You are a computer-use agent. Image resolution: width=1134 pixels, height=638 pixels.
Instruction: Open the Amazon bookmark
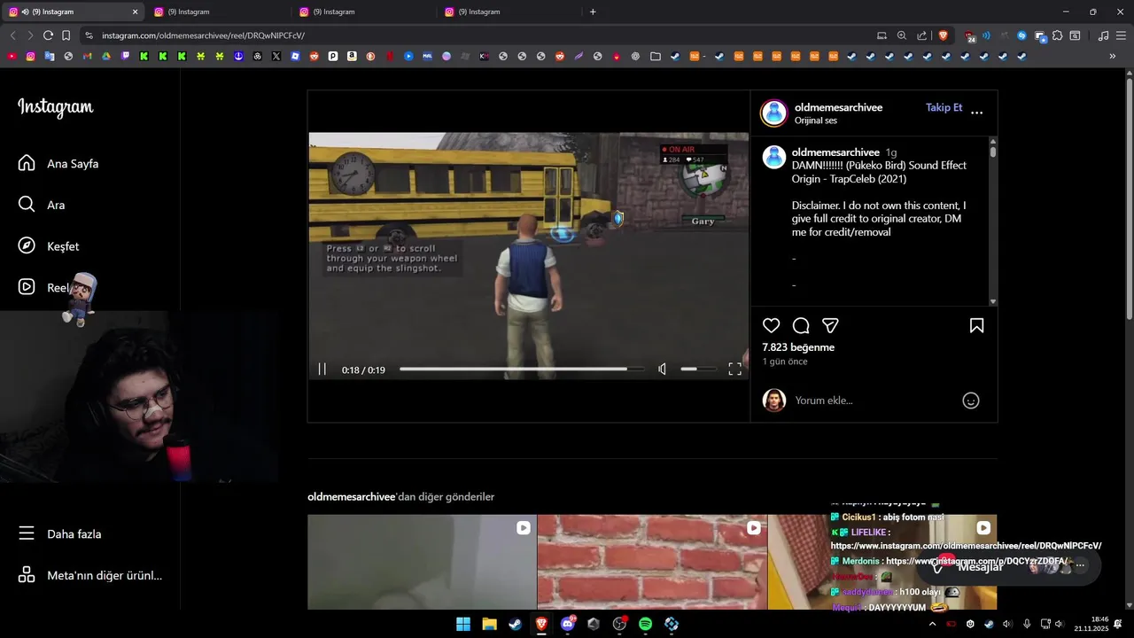352,57
